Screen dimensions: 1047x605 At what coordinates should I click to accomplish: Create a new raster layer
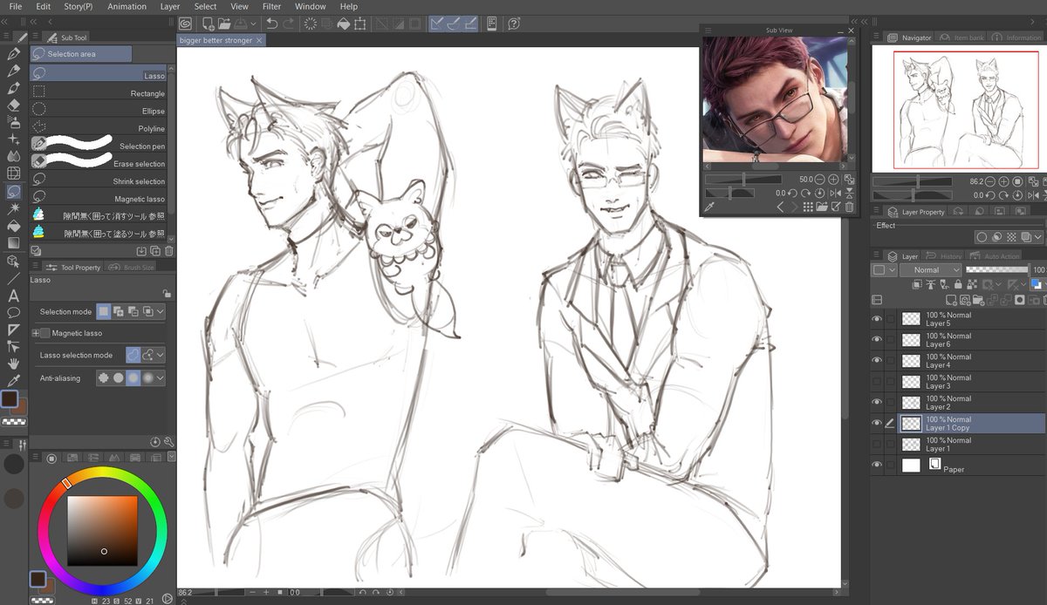953,300
